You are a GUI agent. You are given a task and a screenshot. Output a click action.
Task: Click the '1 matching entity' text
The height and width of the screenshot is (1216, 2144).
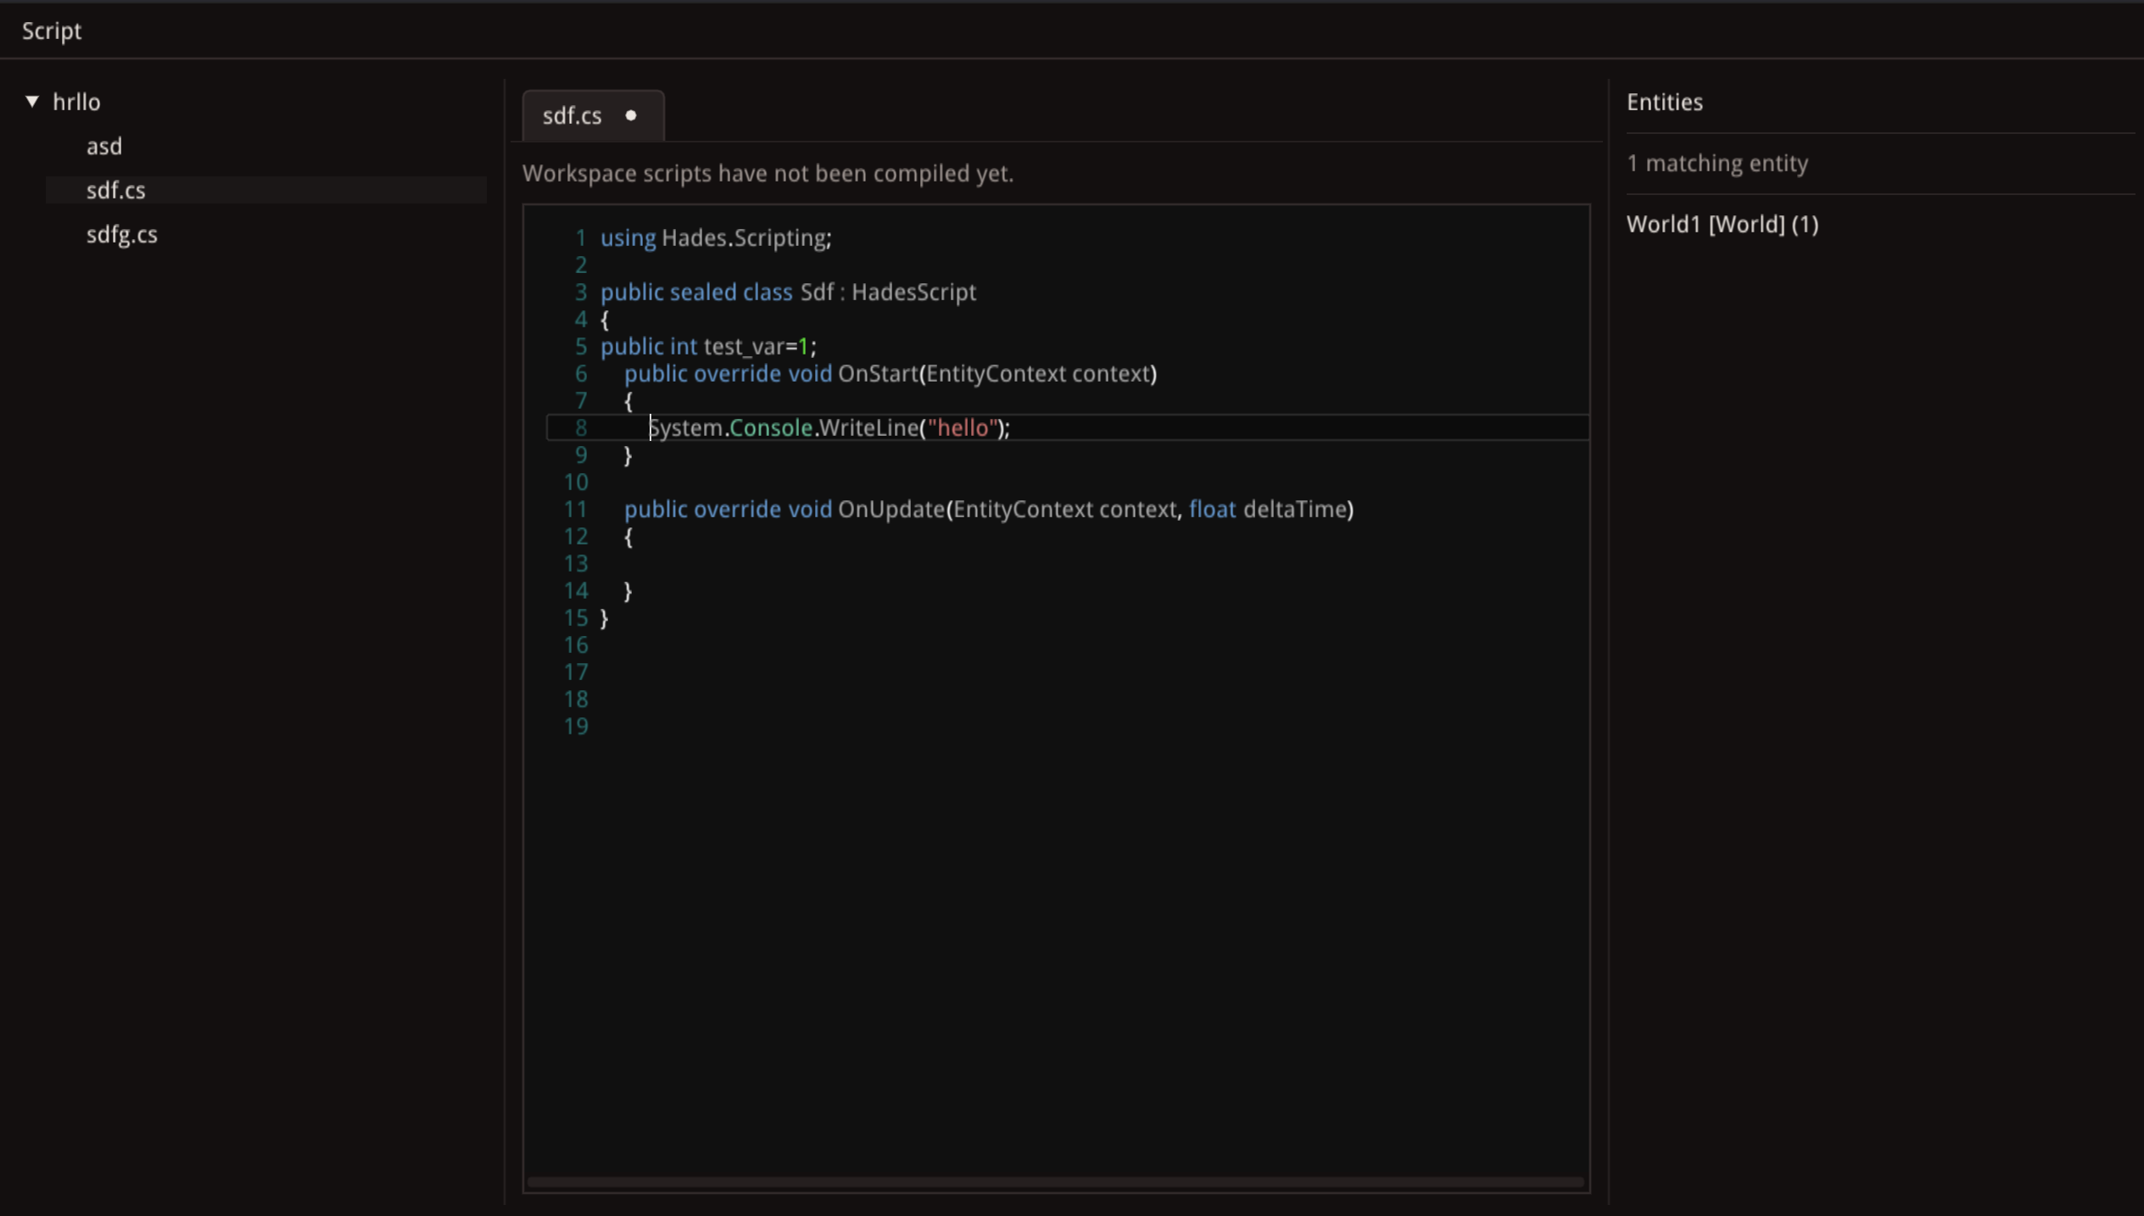click(1717, 163)
